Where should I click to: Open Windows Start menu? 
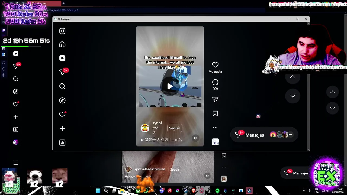98,191
